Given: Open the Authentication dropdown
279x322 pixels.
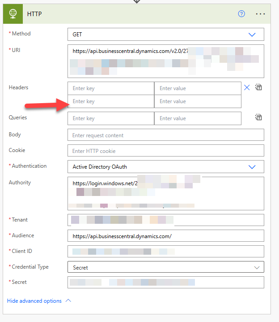Looking at the screenshot, I should point(166,166).
